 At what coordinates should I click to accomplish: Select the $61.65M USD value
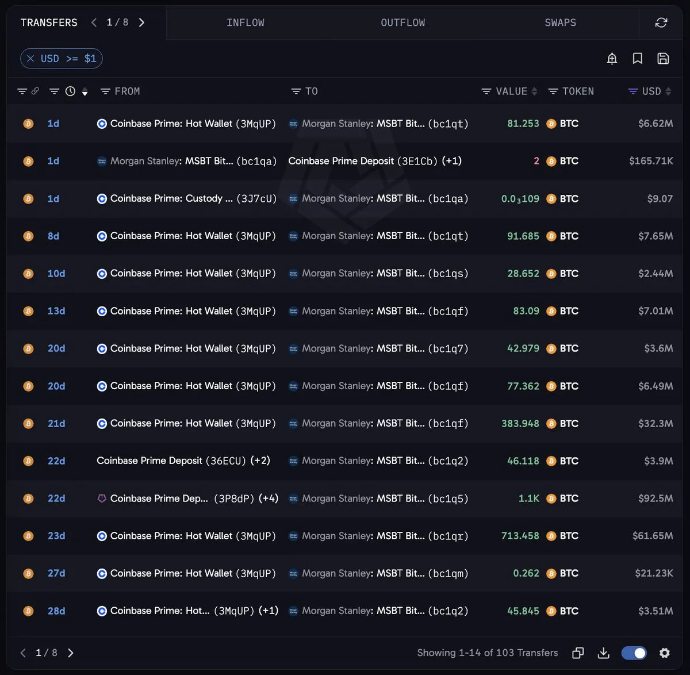click(x=653, y=536)
